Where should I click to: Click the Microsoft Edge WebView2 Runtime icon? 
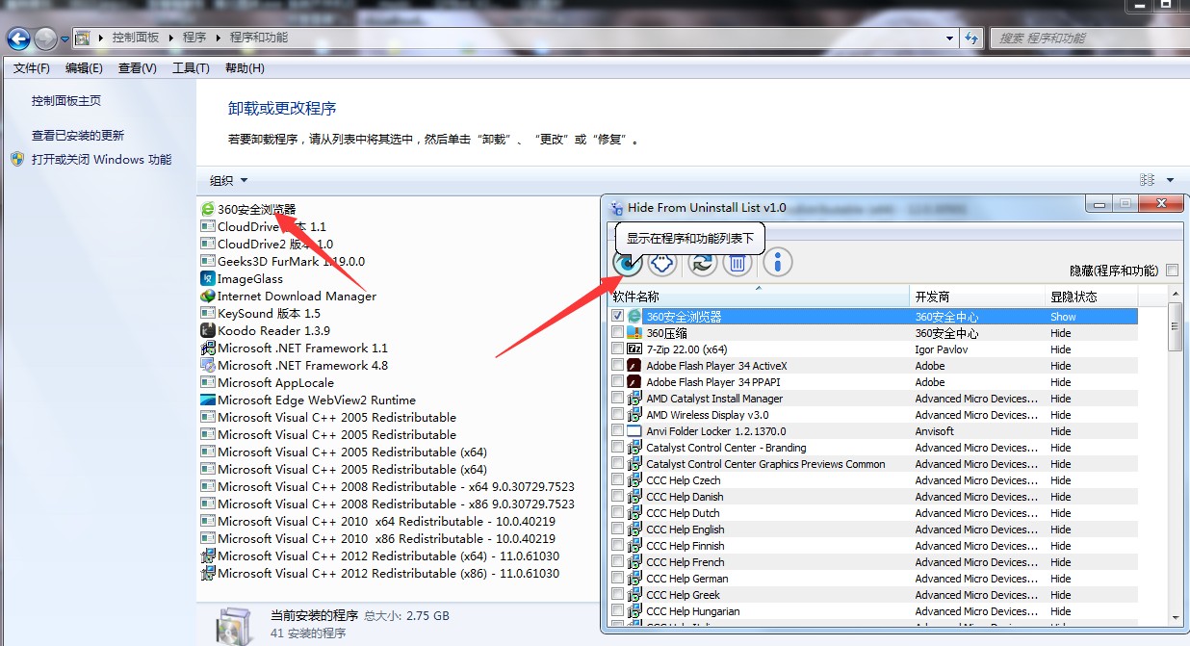pyautogui.click(x=207, y=400)
